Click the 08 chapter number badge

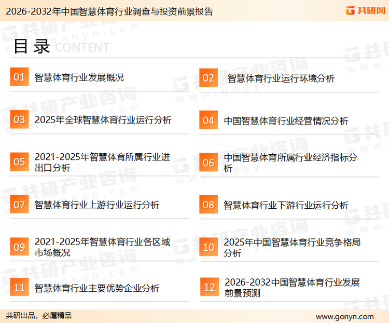click(x=208, y=205)
